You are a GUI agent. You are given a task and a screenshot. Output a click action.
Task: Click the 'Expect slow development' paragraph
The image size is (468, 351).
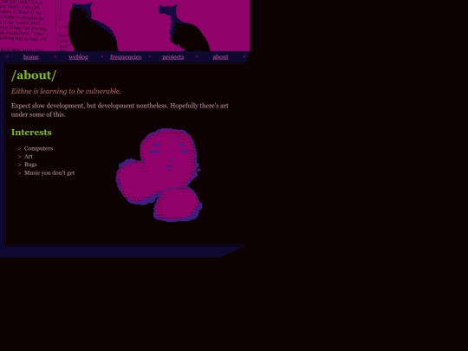pyautogui.click(x=120, y=110)
